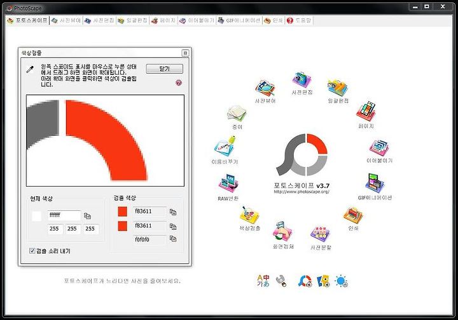Switch to the 이어붙이기 tab
This screenshot has width=458, height=320.
coord(197,20)
